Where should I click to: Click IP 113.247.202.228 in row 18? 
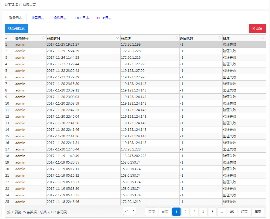[133, 156]
